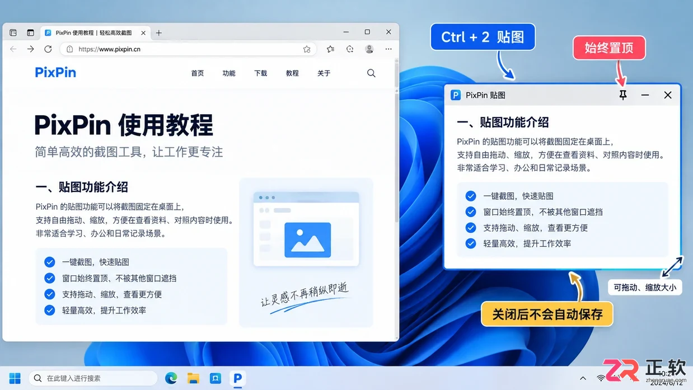
Task: Go back using the browser back arrow
Action: [13, 49]
